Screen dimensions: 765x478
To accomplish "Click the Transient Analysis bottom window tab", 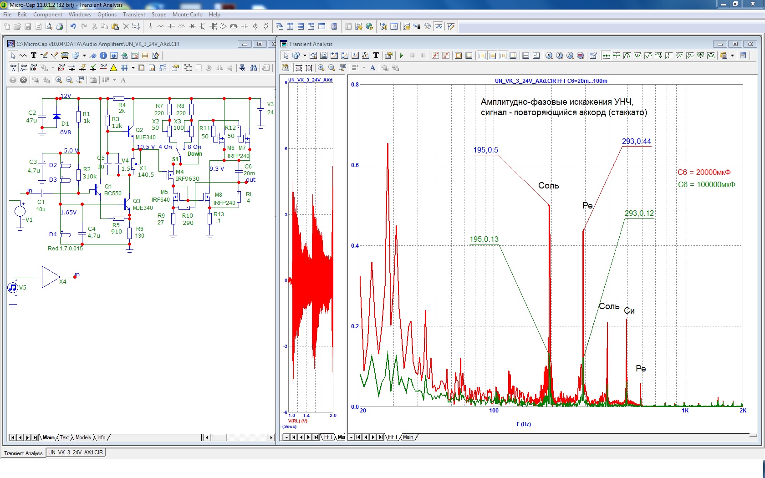I will pos(23,453).
